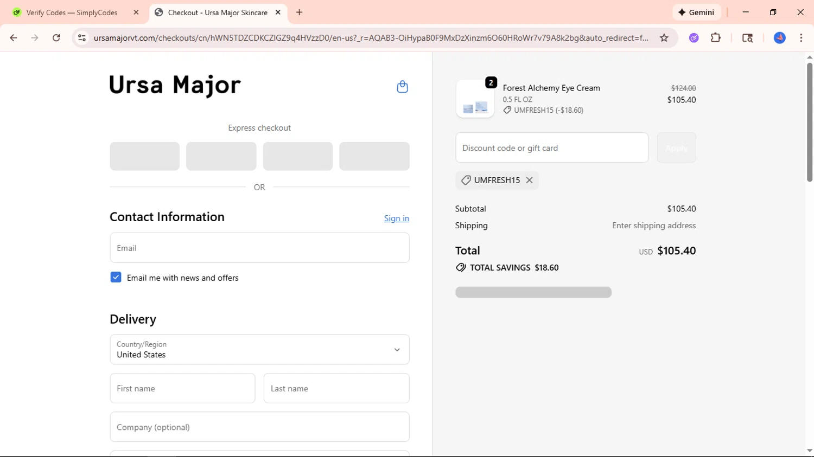Remove the UMFRESH15 discount code
814x457 pixels.
[529, 180]
